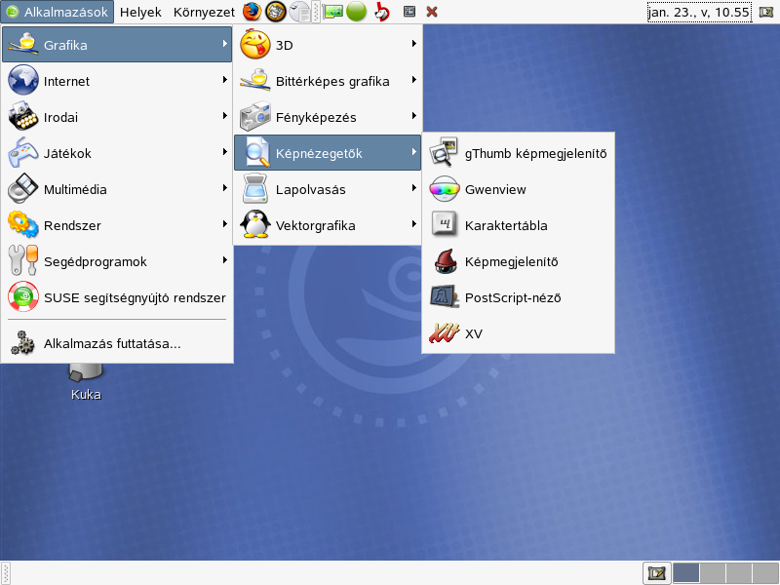780x585 pixels.
Task: Open the Helyek menu
Action: (x=140, y=12)
